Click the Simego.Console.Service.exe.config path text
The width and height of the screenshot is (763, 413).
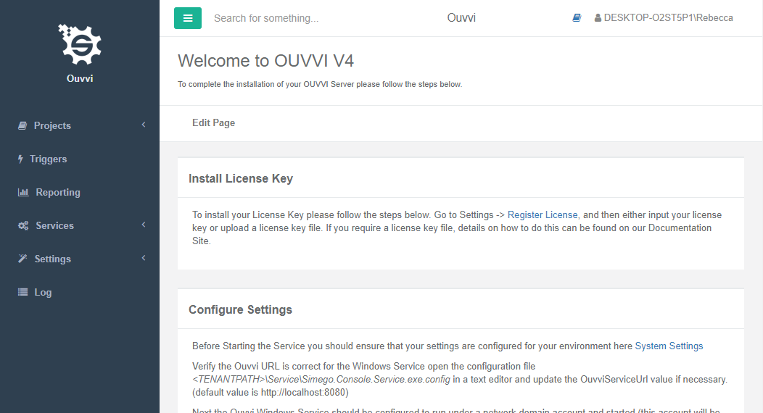(x=321, y=380)
